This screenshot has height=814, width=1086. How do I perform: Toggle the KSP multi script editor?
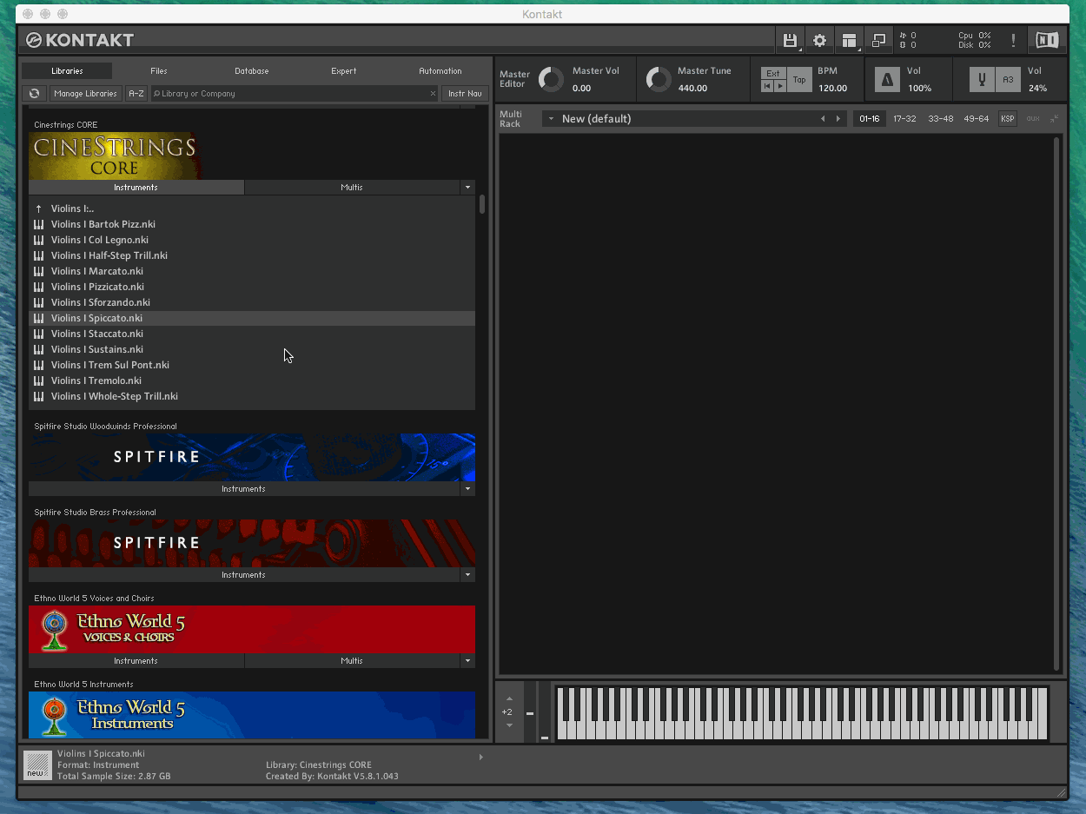click(x=1007, y=119)
